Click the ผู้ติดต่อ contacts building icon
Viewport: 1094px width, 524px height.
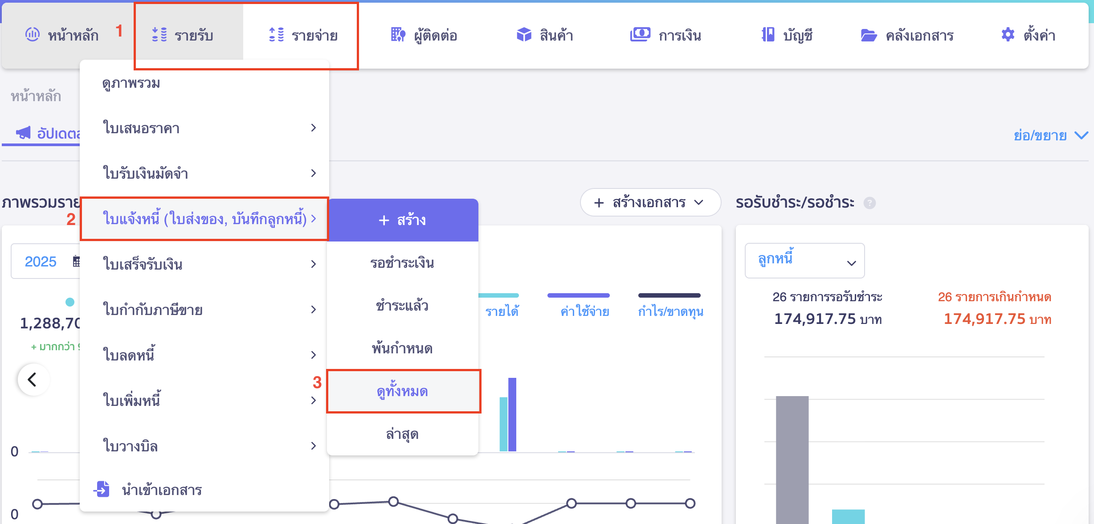coord(398,34)
